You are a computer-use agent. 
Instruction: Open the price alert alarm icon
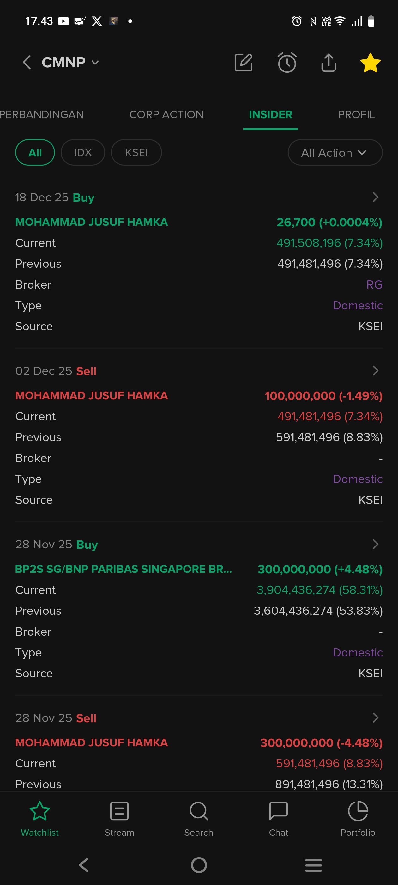tap(287, 63)
